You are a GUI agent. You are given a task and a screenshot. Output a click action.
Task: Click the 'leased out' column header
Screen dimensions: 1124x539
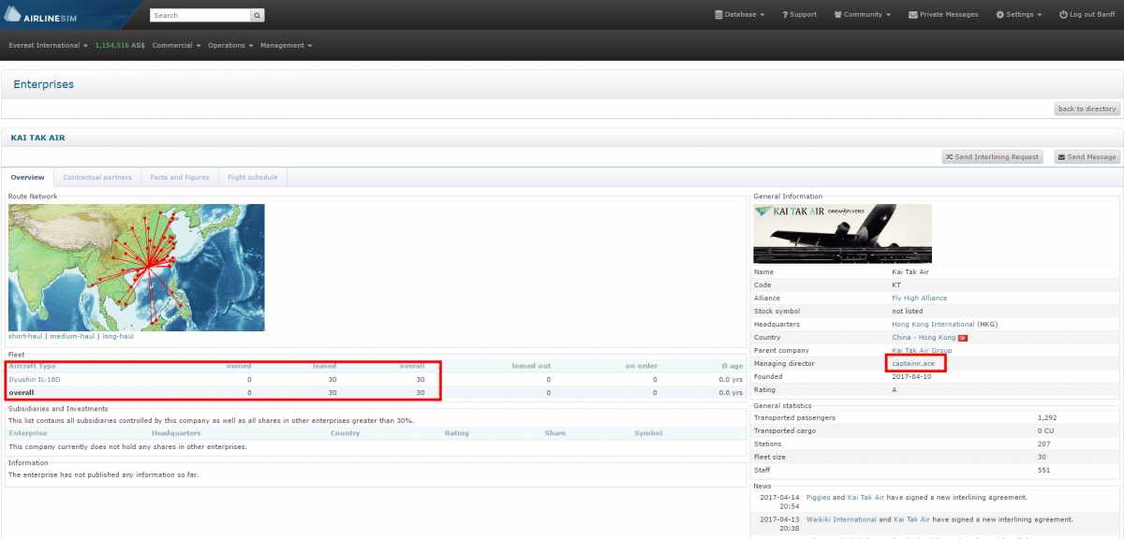pos(531,366)
